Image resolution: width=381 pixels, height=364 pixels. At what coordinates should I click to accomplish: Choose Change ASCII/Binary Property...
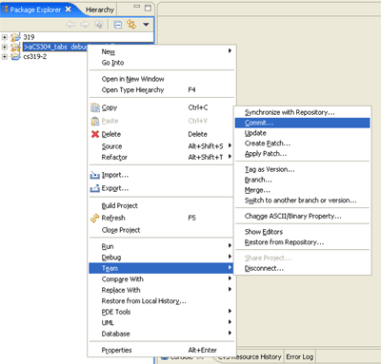click(x=303, y=216)
